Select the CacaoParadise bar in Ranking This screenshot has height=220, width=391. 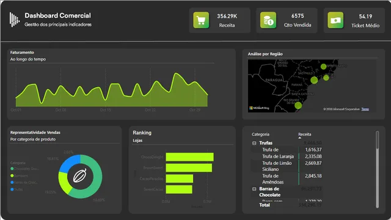pyautogui.click(x=179, y=178)
